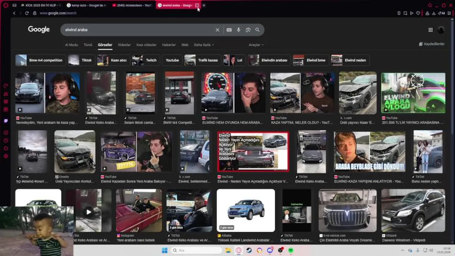455x256 pixels.
Task: Open the KICK 2025 EN İYİ KLİP browser tab
Action: (41, 5)
